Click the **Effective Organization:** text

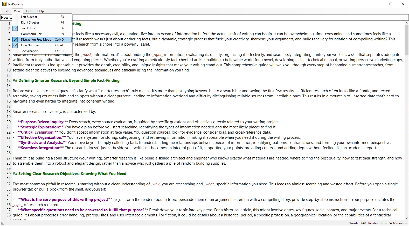point(41,137)
